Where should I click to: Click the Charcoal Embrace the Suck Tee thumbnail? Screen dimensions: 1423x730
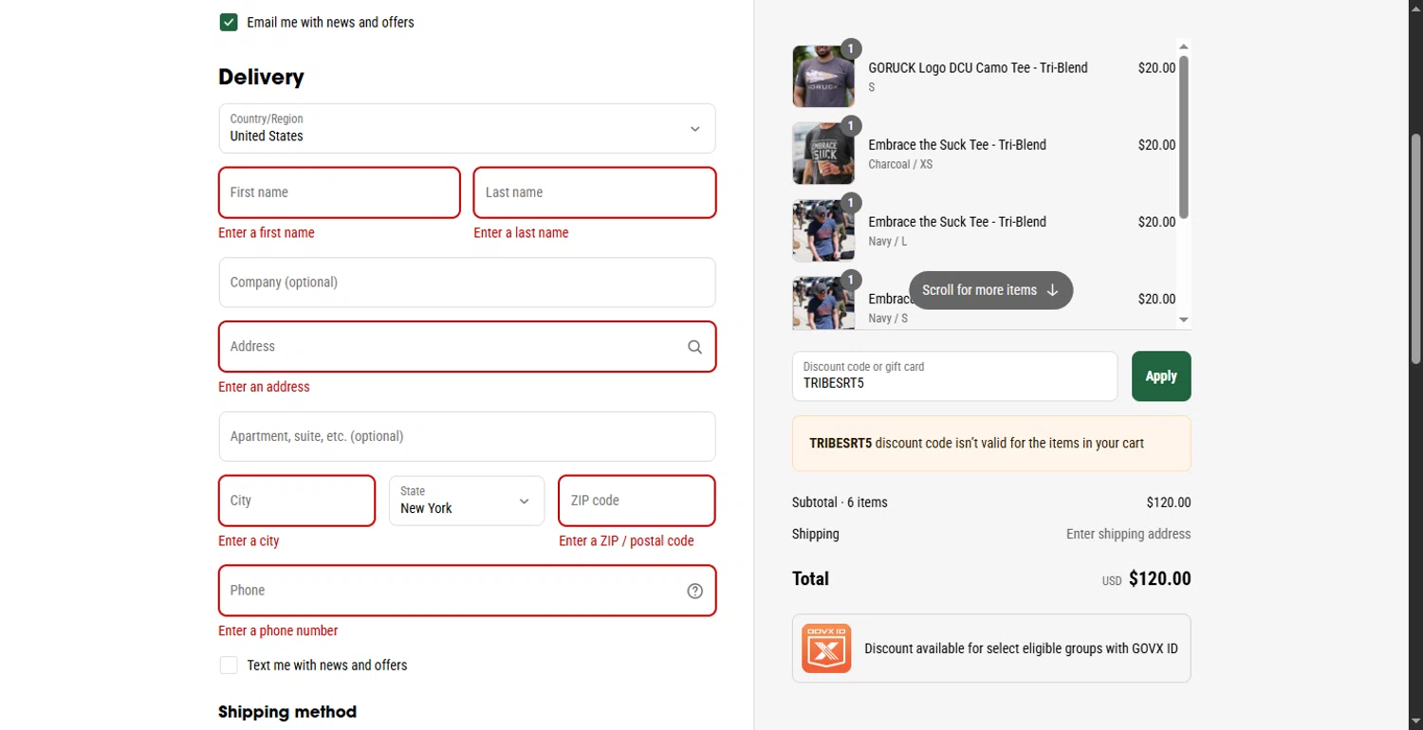click(x=822, y=154)
